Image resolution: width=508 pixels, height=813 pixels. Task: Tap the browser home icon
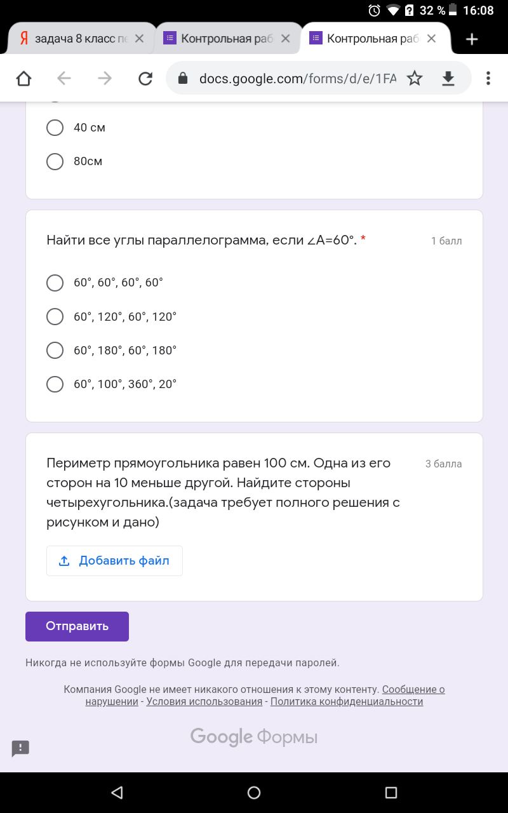pyautogui.click(x=23, y=78)
